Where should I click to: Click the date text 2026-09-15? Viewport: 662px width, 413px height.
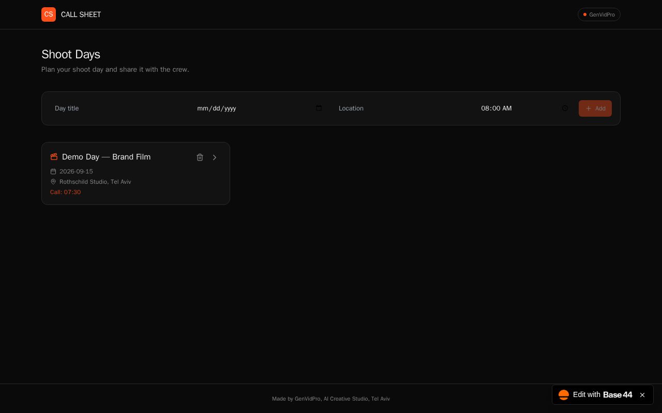tap(76, 171)
